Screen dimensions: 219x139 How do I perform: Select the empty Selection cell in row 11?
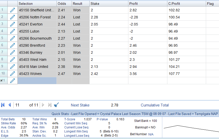tap(37, 81)
